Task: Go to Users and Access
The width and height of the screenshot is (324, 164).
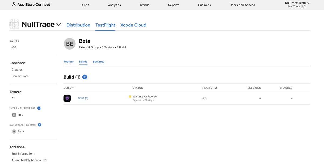Action: coord(242,5)
